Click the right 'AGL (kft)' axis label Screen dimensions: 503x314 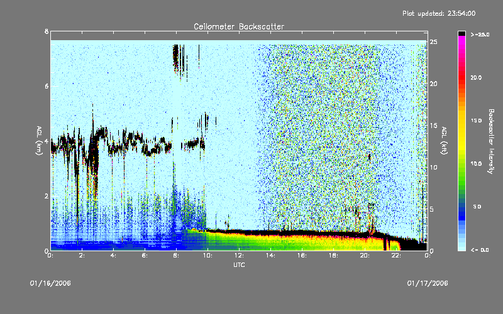point(444,141)
